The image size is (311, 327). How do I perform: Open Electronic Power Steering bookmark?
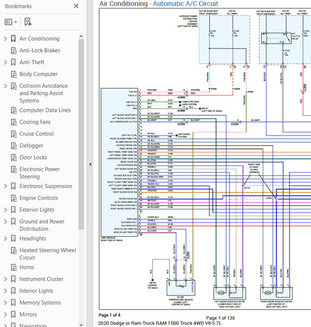[x=39, y=173]
